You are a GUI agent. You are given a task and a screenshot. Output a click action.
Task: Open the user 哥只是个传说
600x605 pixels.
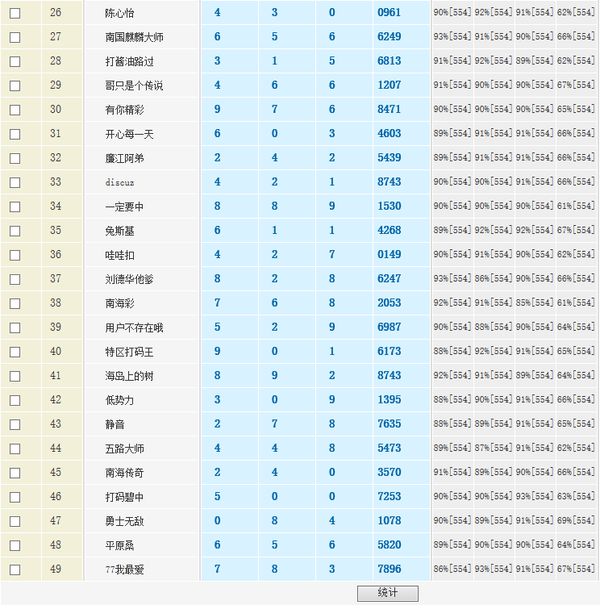(x=134, y=86)
